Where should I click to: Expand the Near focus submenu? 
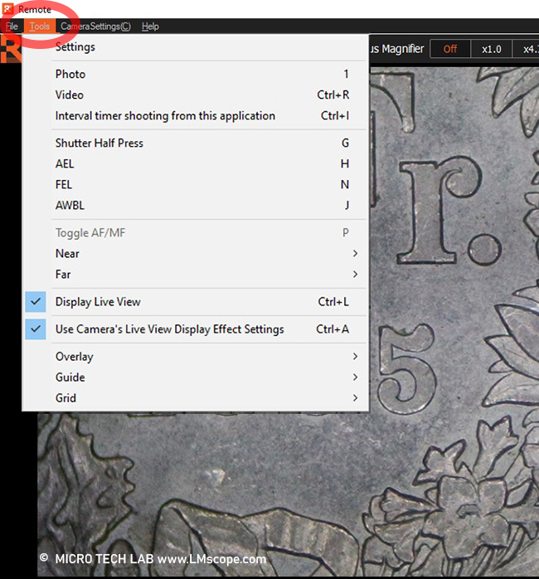coord(196,253)
